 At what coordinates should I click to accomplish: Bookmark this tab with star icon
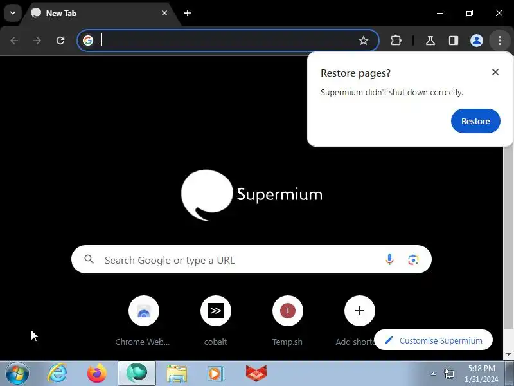[x=363, y=41]
